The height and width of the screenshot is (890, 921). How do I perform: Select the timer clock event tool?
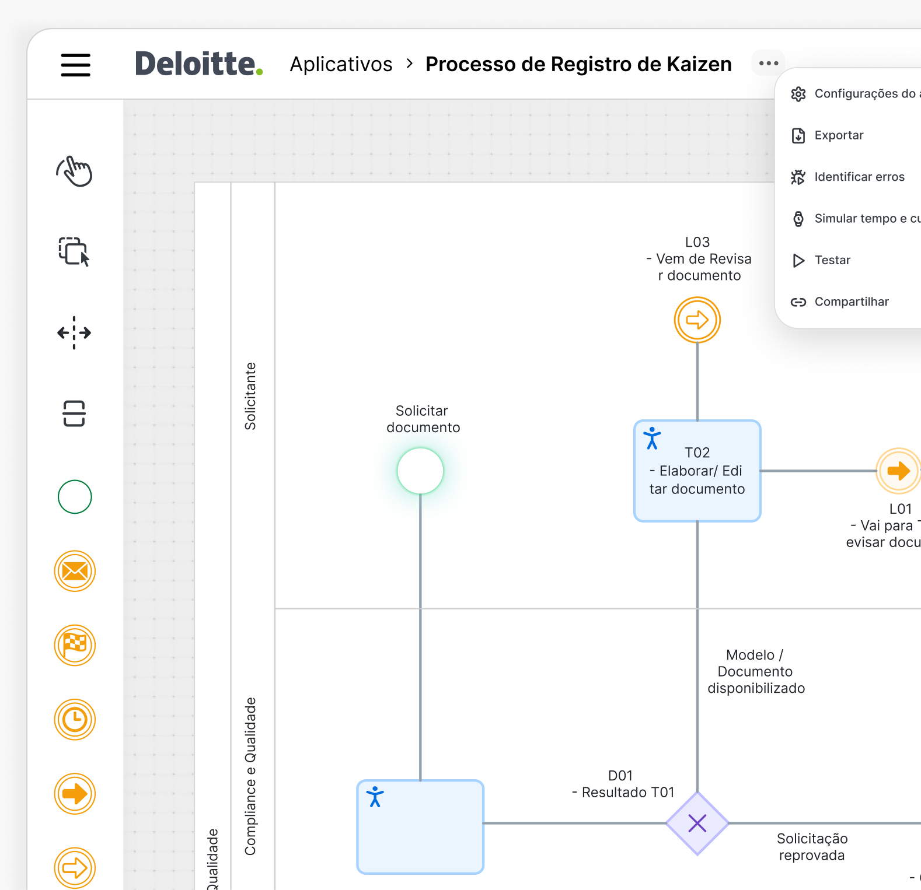tap(75, 720)
